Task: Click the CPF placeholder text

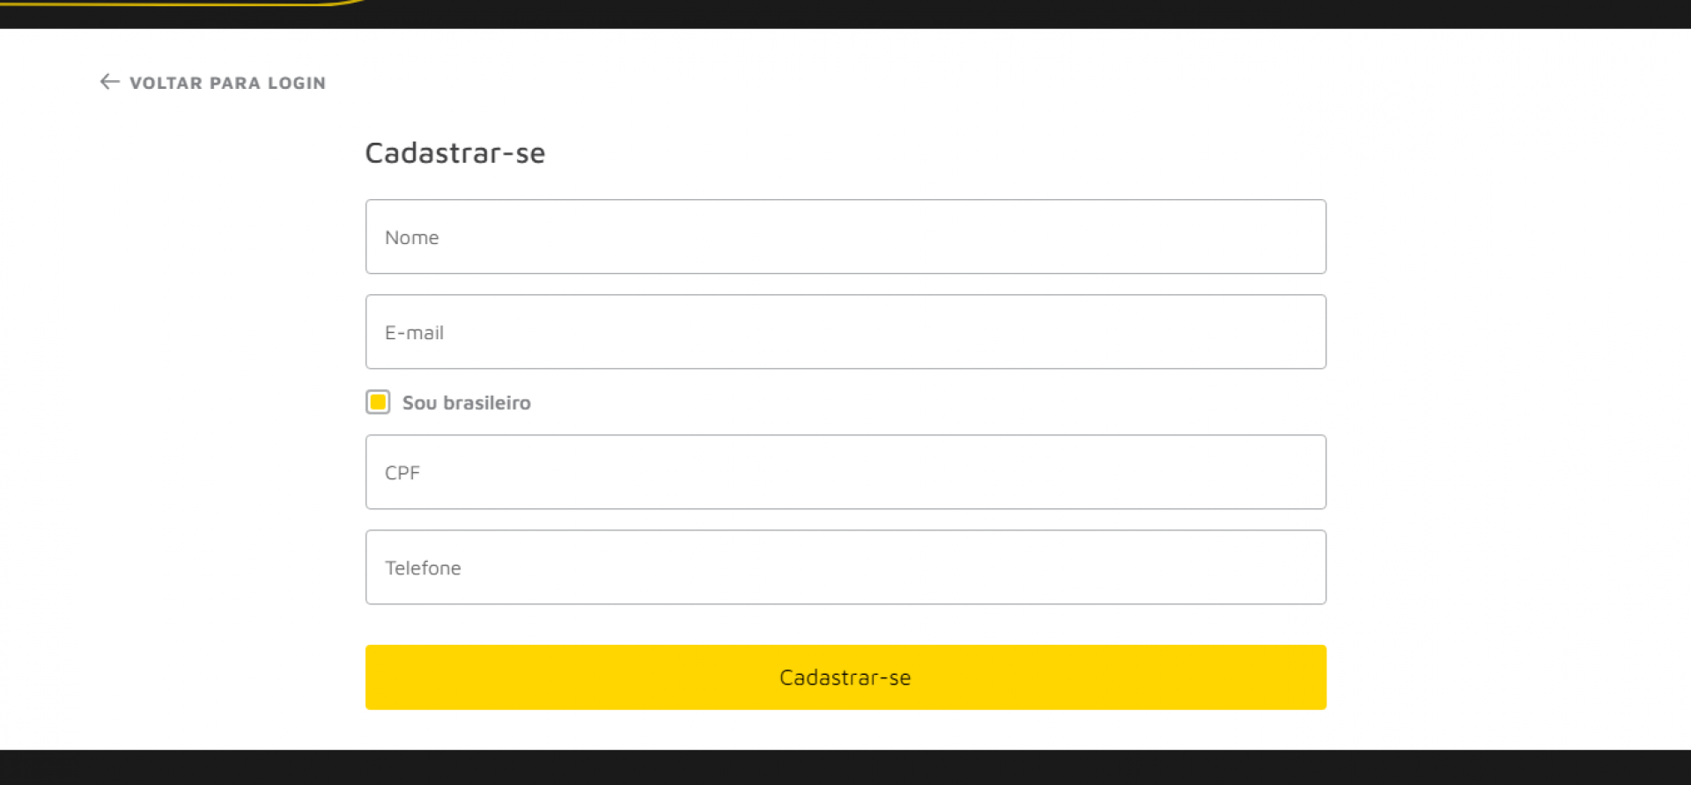Action: click(x=402, y=473)
